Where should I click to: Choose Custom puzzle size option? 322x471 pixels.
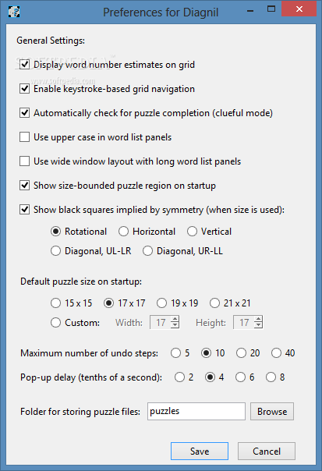(x=55, y=323)
